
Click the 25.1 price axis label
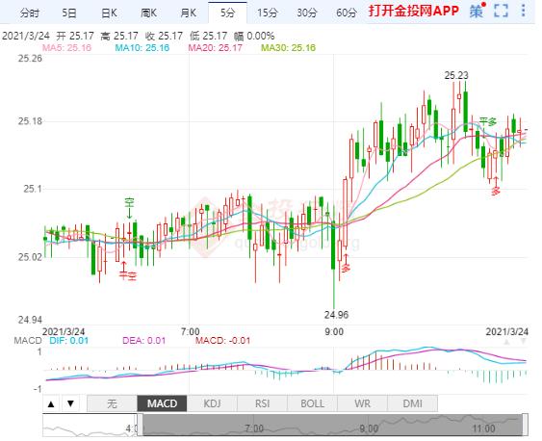tap(33, 189)
